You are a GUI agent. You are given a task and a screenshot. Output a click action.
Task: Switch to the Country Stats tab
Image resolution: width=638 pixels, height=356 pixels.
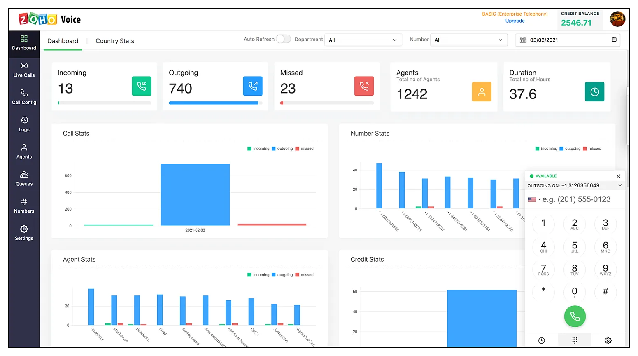(114, 41)
